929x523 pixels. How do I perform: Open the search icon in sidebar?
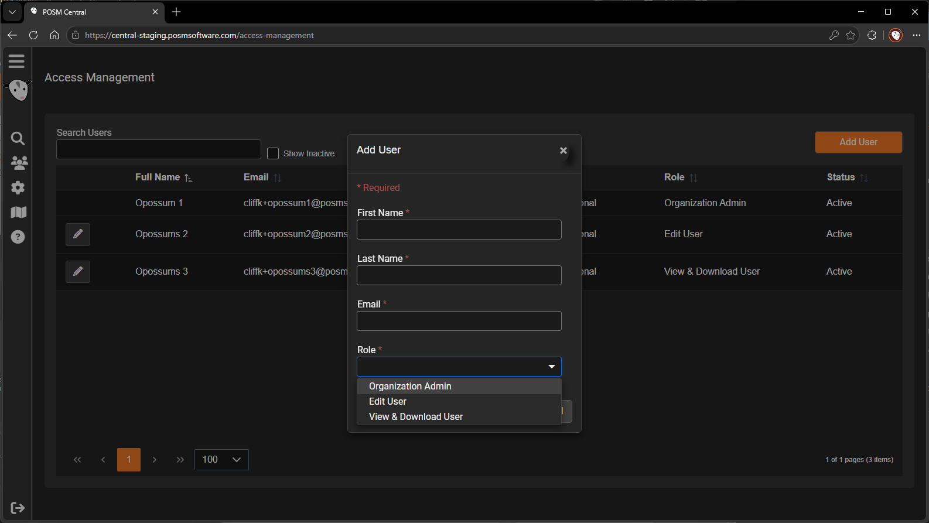pyautogui.click(x=18, y=138)
